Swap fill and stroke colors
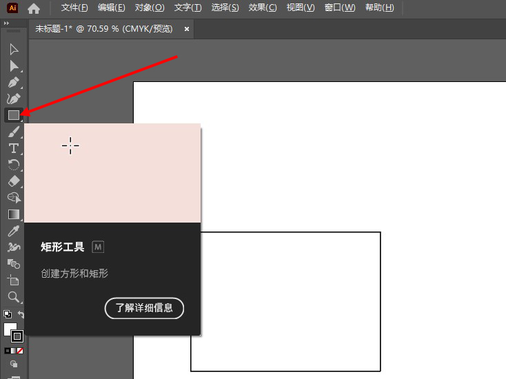The image size is (506, 379). (x=21, y=315)
